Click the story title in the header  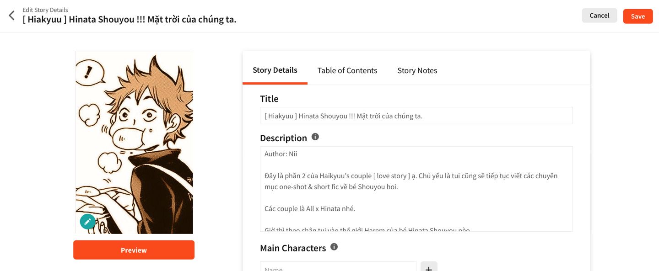pyautogui.click(x=130, y=20)
